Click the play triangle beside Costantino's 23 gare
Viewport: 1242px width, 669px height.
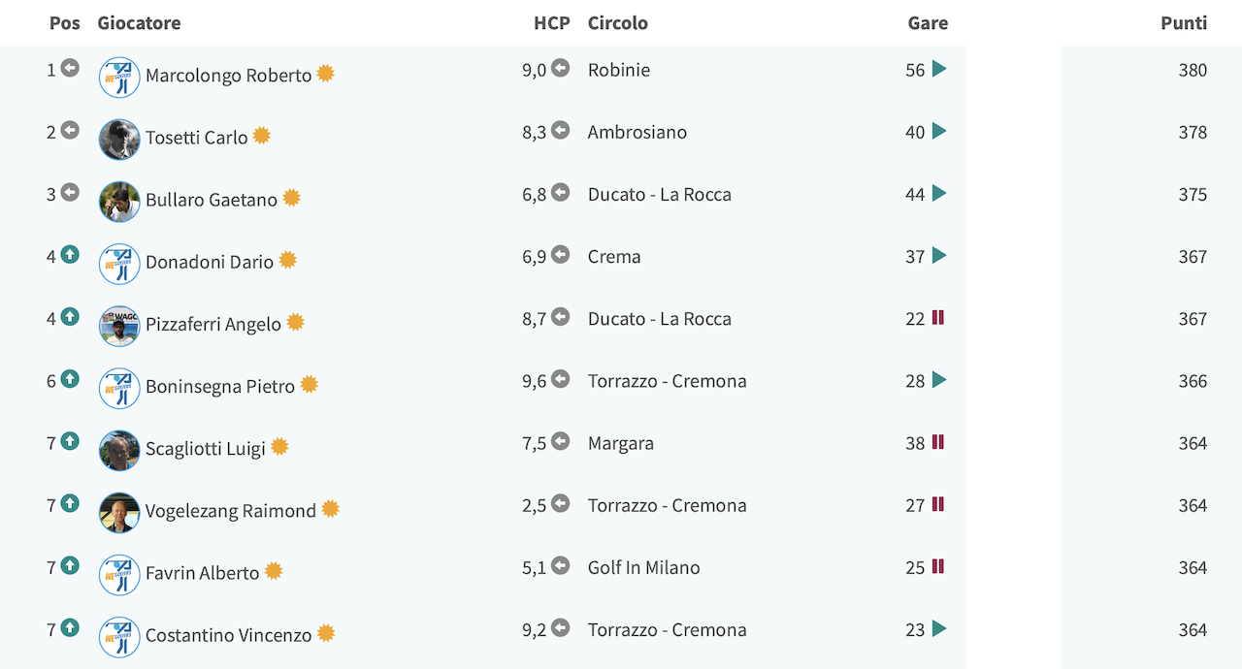tap(939, 628)
